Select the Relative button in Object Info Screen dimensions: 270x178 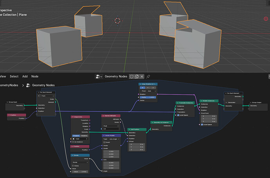[x=84, y=136]
